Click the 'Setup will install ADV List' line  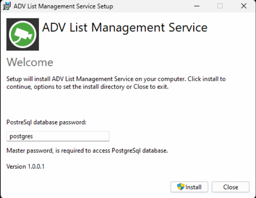coord(116,79)
